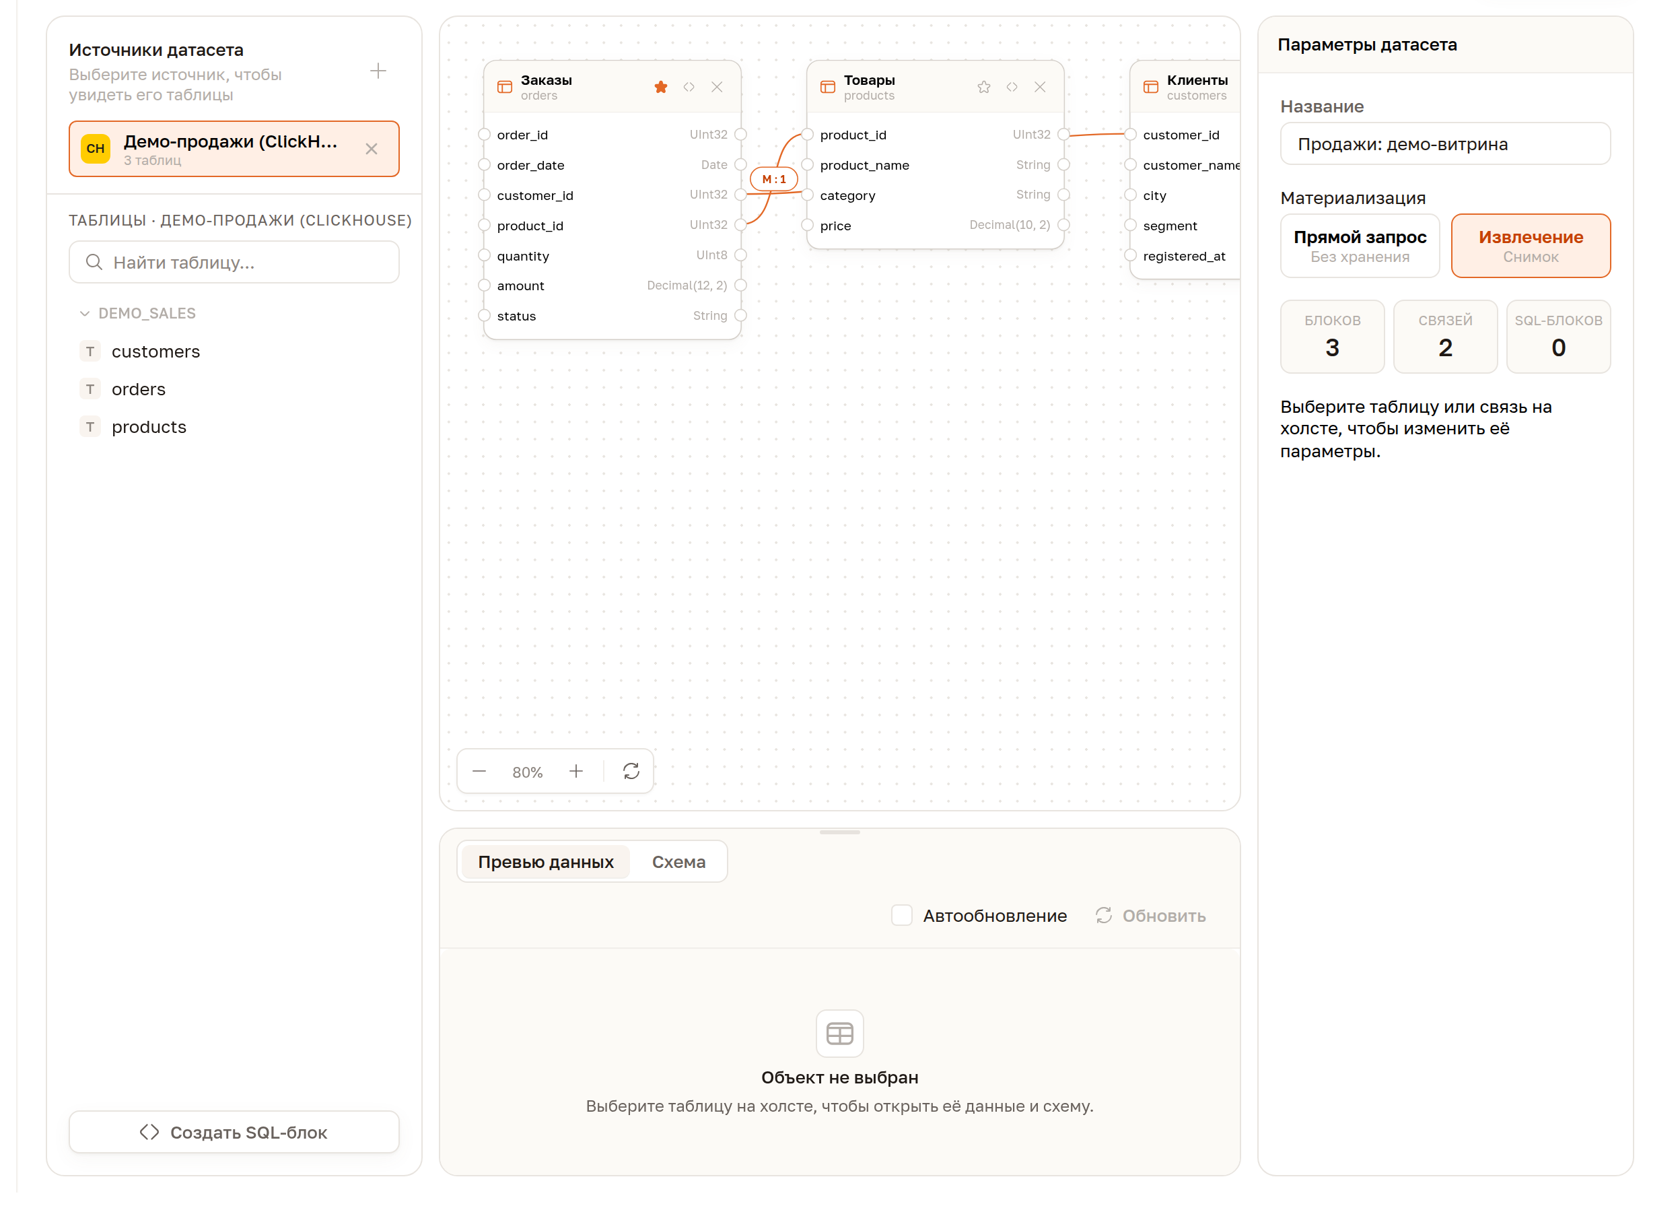The image size is (1680, 1208).
Task: Click the quantity column in Заказы
Action: point(612,256)
